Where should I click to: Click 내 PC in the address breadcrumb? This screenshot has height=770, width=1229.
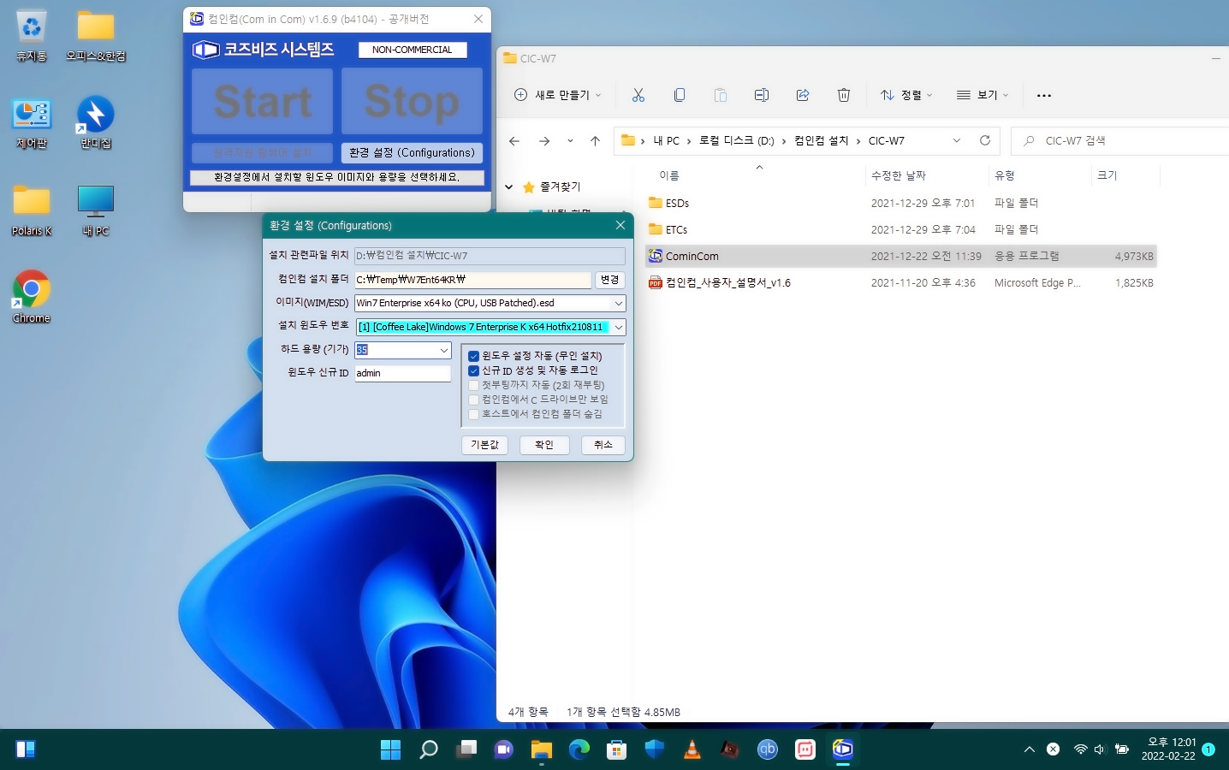667,141
